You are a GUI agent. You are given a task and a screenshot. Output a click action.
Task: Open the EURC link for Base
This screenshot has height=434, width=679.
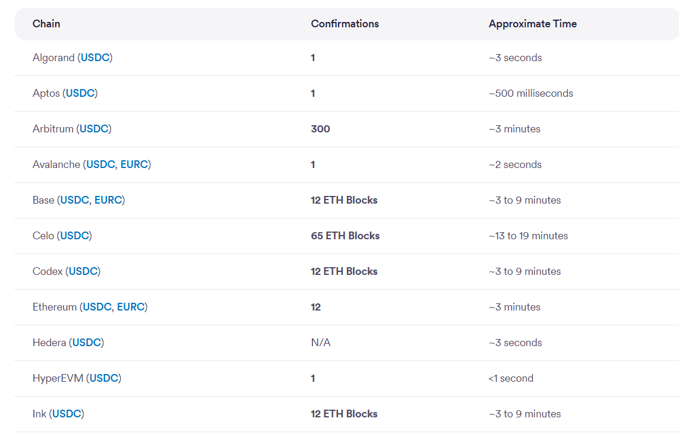pos(107,200)
